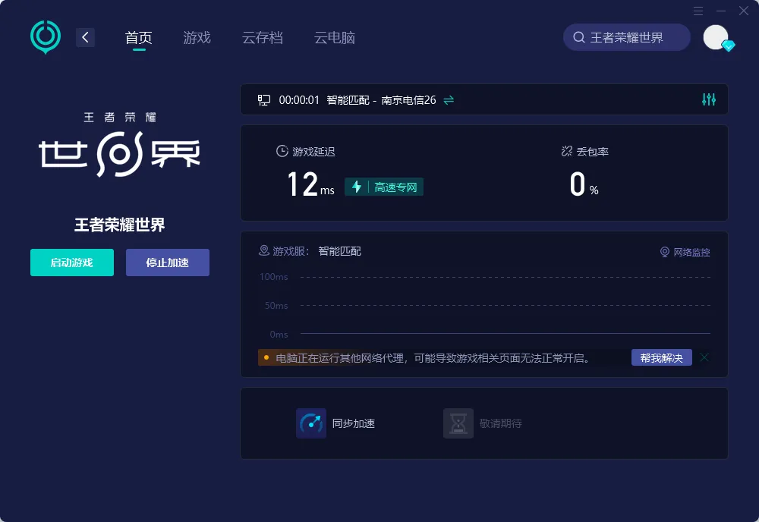The width and height of the screenshot is (759, 522).
Task: Click the 敬请期待 hourglass icon
Action: click(458, 423)
